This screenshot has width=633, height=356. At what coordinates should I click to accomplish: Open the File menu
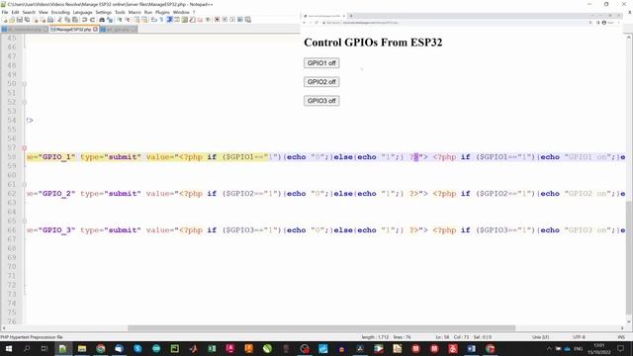(x=5, y=12)
